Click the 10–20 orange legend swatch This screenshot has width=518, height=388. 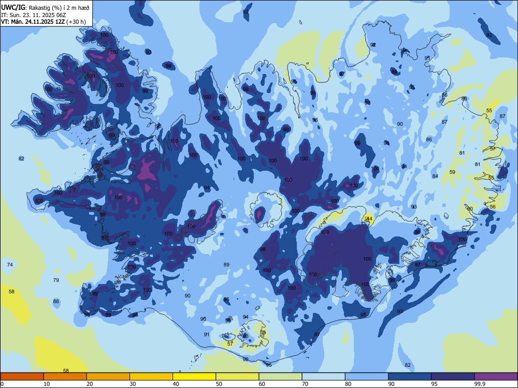(65, 377)
